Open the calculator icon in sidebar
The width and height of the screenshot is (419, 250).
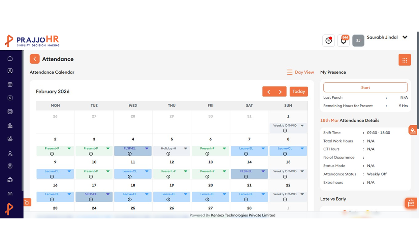tap(10, 166)
